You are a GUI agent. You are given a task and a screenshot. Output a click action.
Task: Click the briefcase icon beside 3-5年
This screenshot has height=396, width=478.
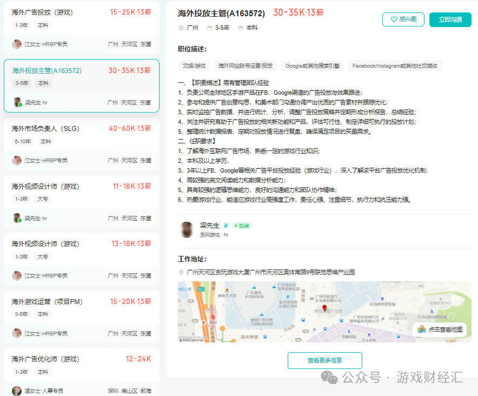click(x=209, y=28)
